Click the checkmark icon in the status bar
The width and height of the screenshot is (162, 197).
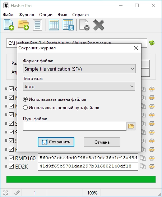click(17, 193)
